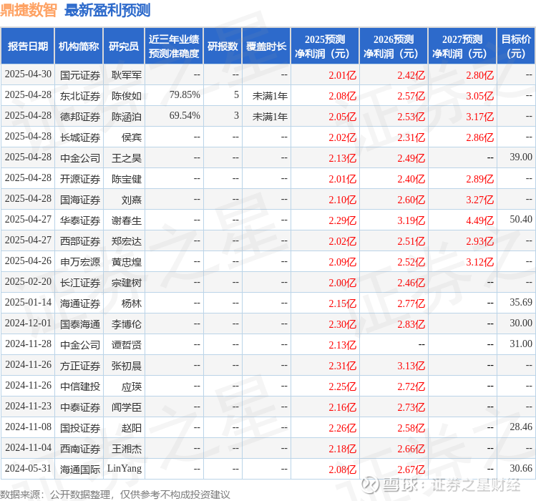Click target price 39.00
The width and height of the screenshot is (536, 501).
521,157
